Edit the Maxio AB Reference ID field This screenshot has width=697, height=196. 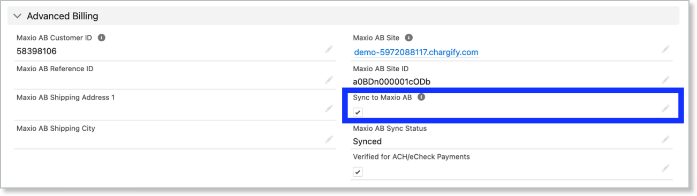[329, 80]
